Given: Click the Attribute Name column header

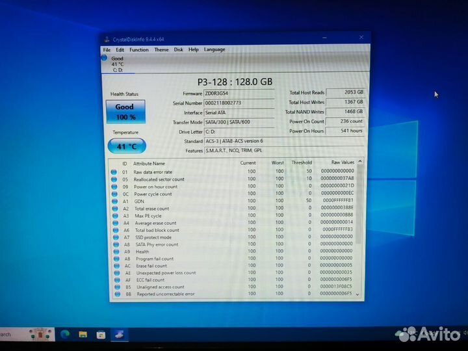Looking at the screenshot, I should point(149,164).
